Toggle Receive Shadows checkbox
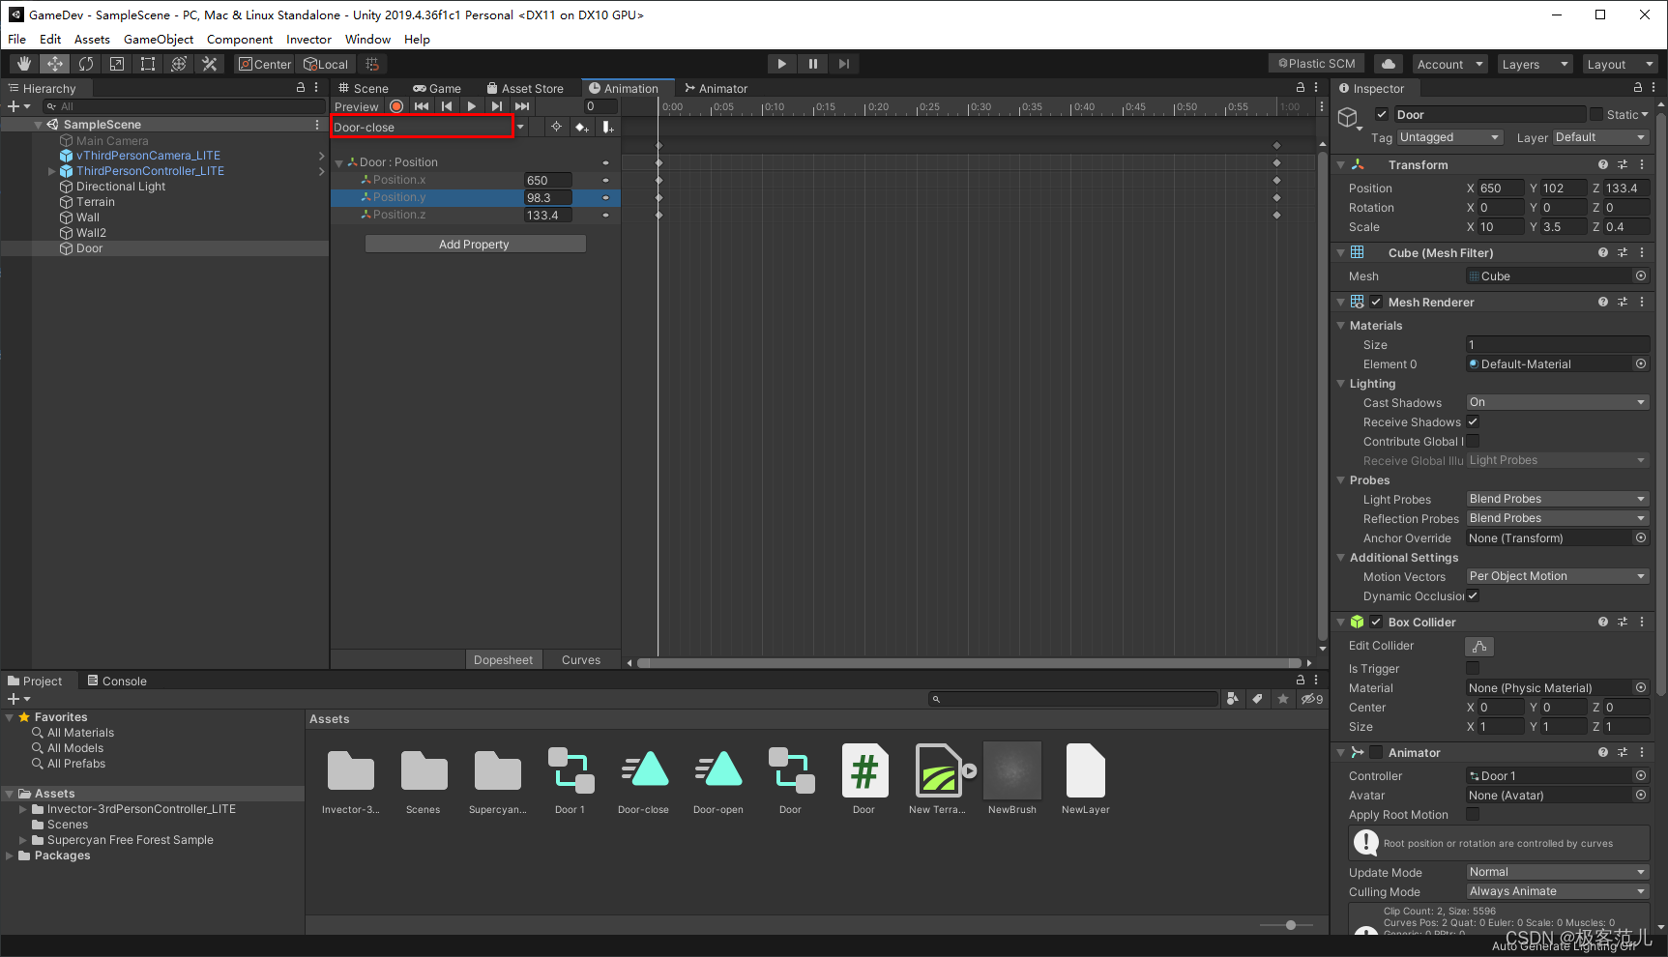Image resolution: width=1668 pixels, height=957 pixels. [1473, 422]
